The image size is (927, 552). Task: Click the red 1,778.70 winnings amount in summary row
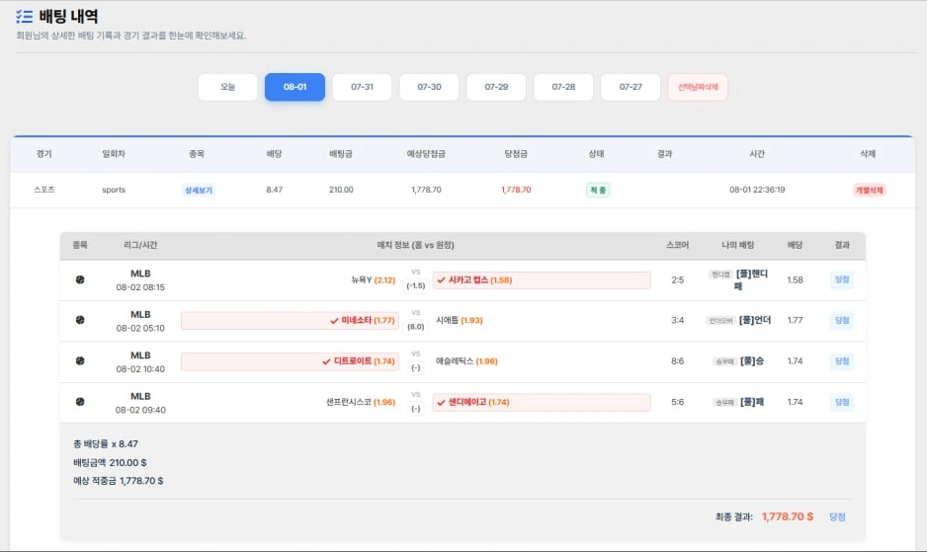[x=516, y=190]
